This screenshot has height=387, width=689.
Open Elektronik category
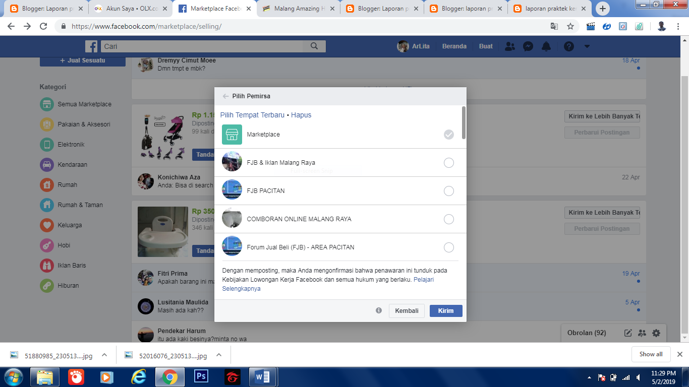(63, 145)
